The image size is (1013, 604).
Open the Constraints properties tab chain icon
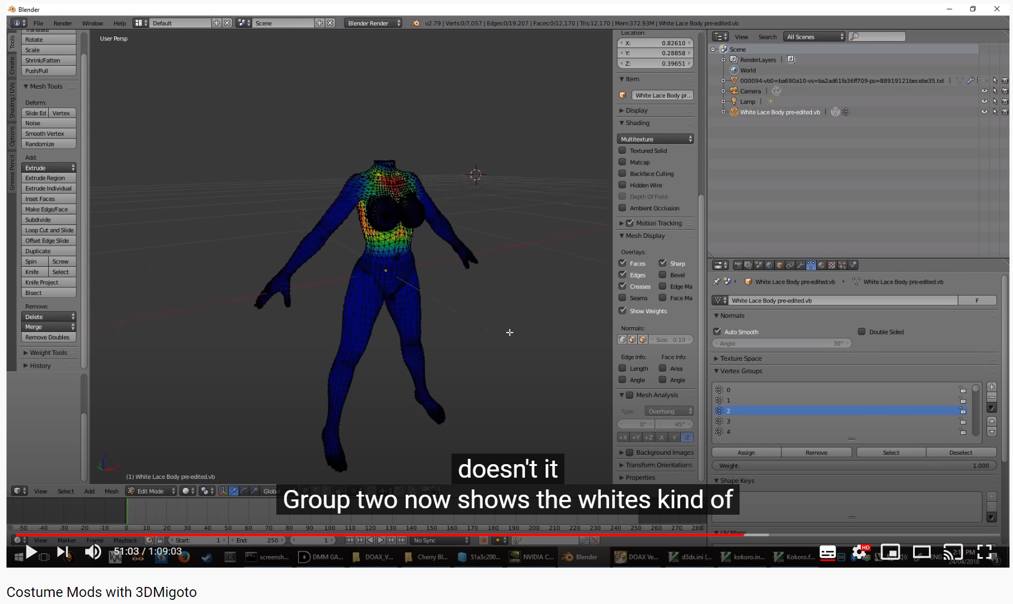790,265
